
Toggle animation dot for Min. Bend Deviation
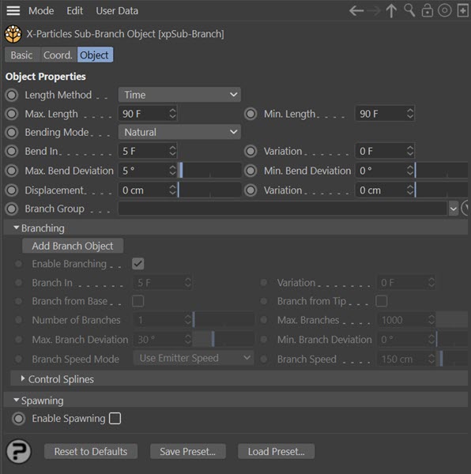[x=251, y=171]
